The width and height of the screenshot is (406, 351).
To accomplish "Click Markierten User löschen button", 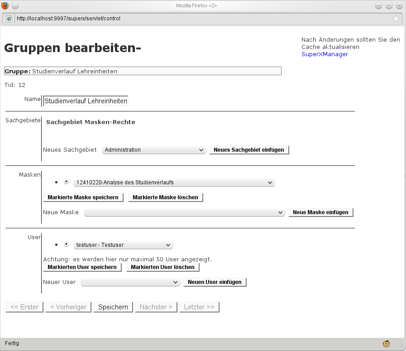I will click(162, 267).
